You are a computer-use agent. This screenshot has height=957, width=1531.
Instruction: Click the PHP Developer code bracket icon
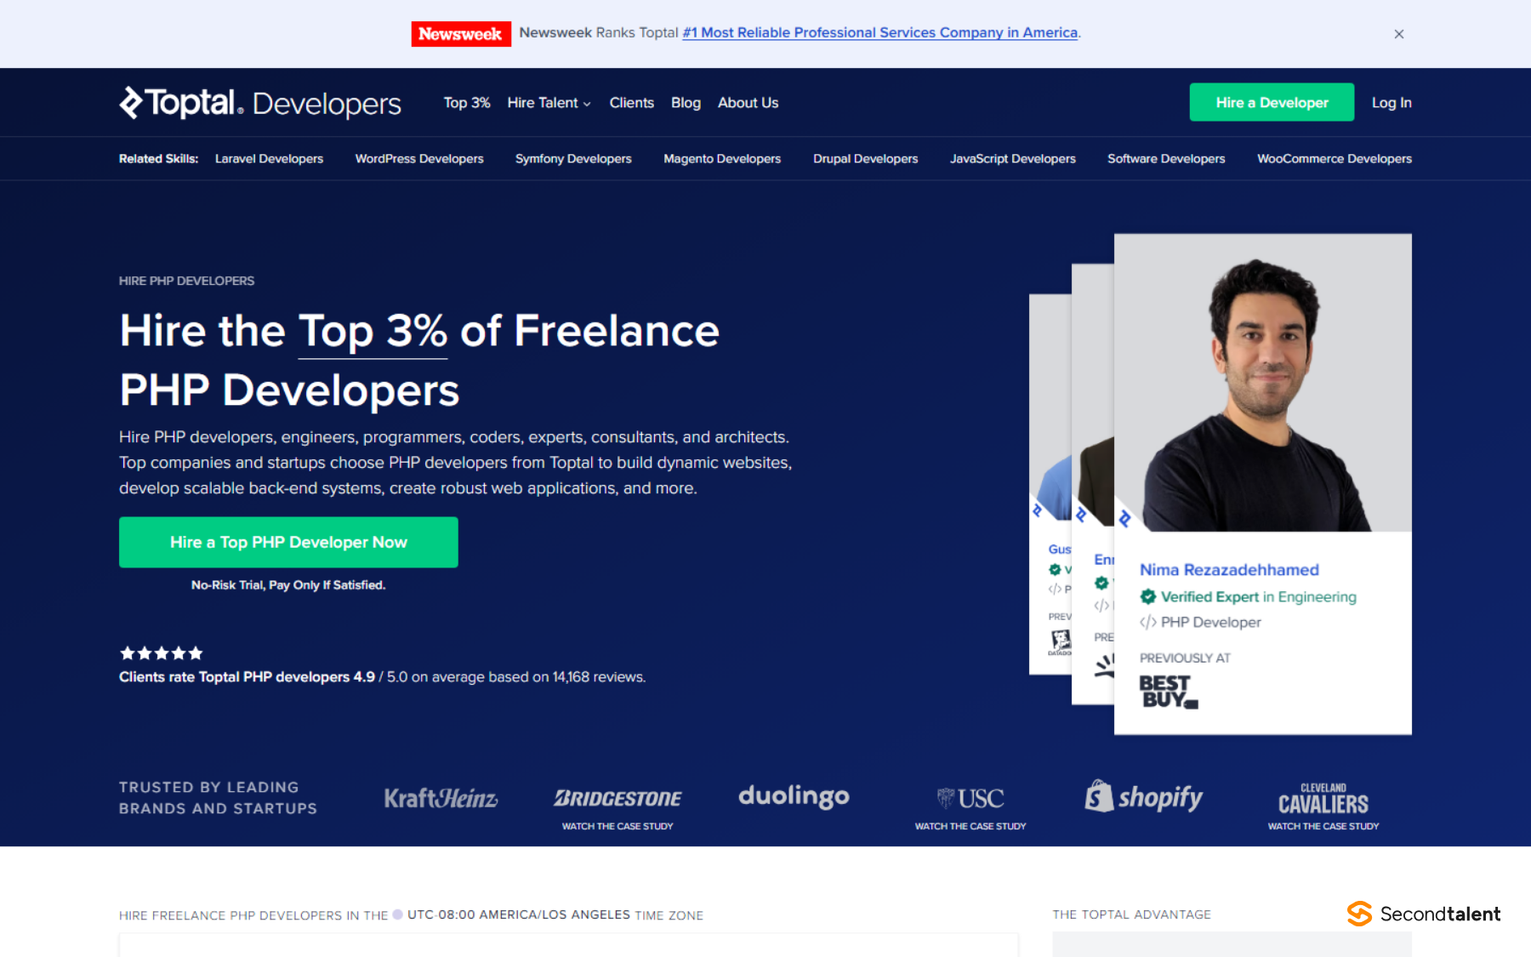pyautogui.click(x=1148, y=622)
